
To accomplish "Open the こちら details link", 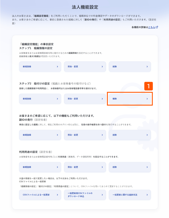I will tap(152, 27).
